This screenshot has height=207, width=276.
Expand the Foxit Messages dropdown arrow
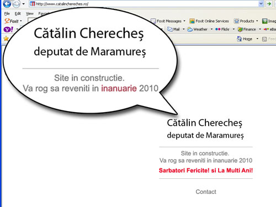184,21
